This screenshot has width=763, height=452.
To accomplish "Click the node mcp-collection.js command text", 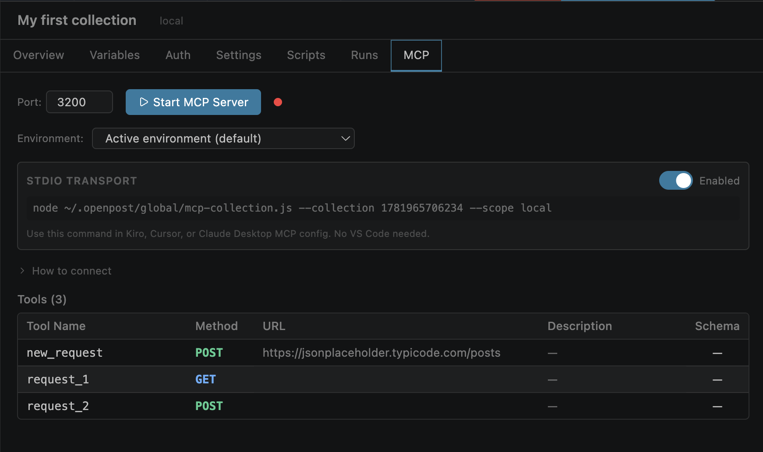I will (292, 208).
